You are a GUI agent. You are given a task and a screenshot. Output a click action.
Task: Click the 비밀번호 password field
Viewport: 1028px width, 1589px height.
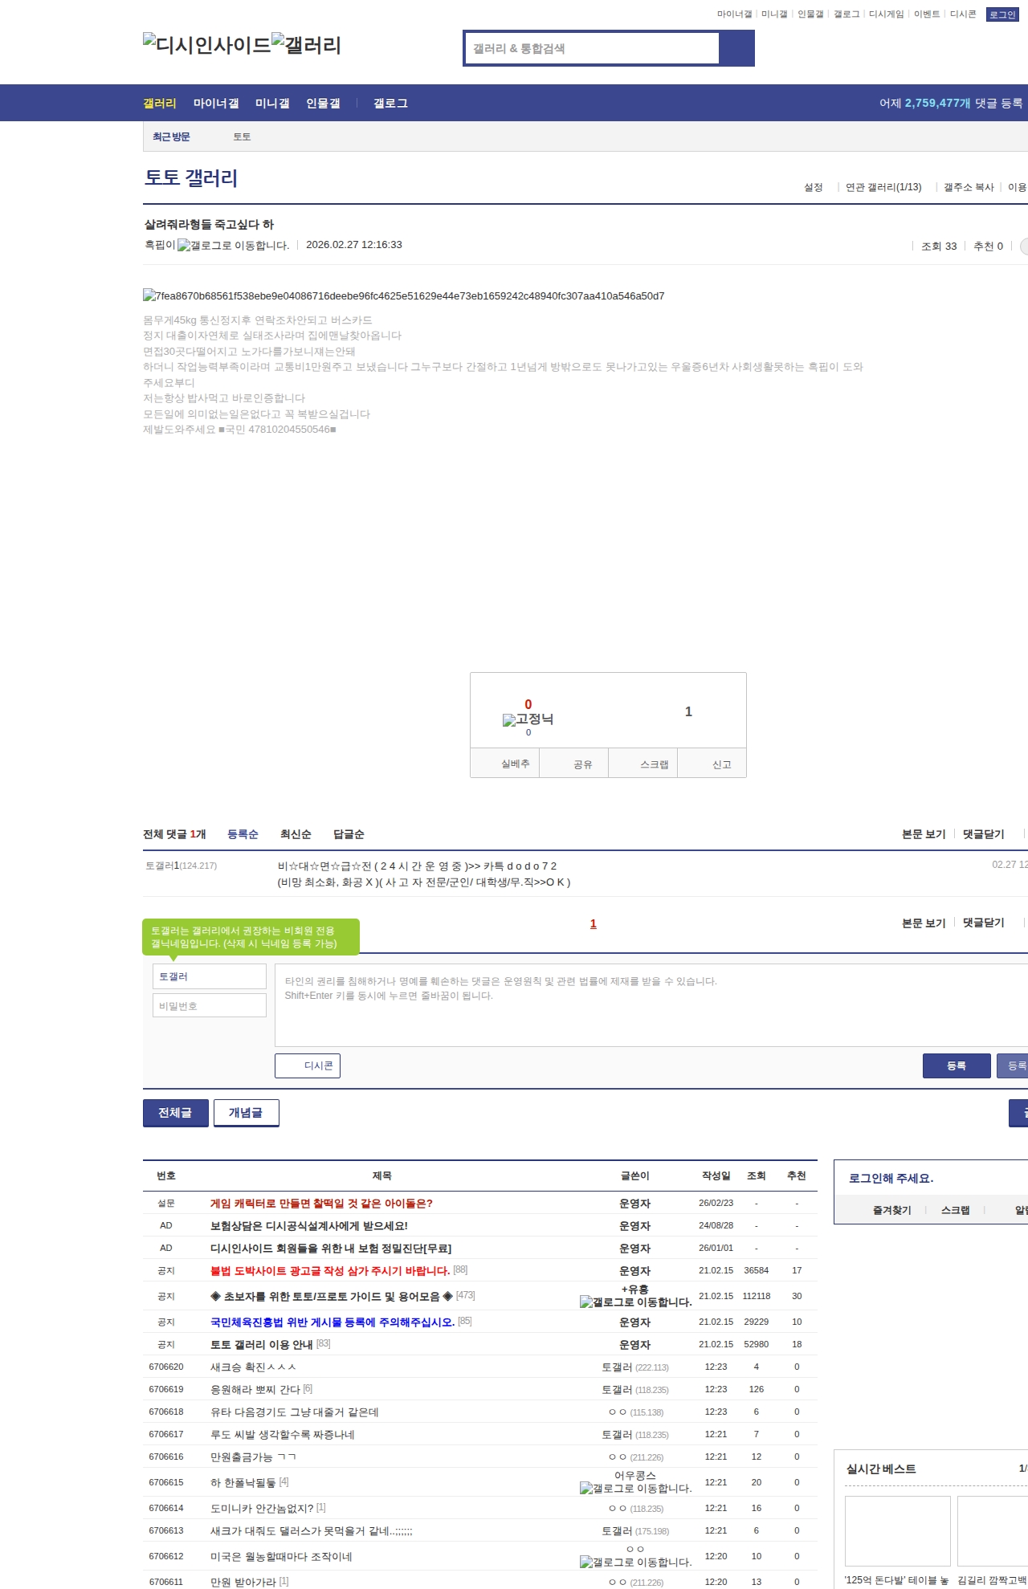(210, 1005)
